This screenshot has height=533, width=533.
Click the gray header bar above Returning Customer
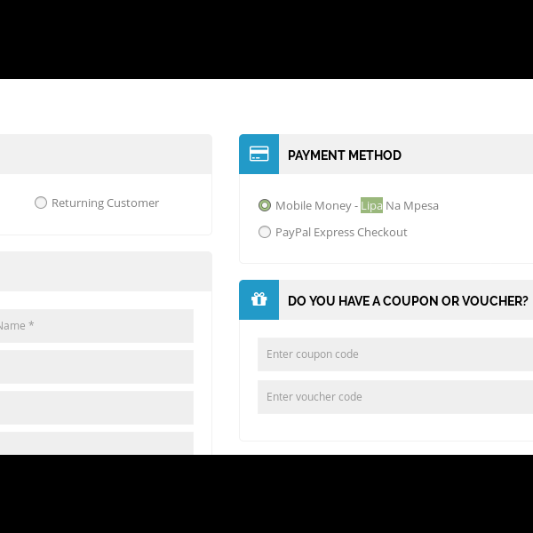(105, 155)
